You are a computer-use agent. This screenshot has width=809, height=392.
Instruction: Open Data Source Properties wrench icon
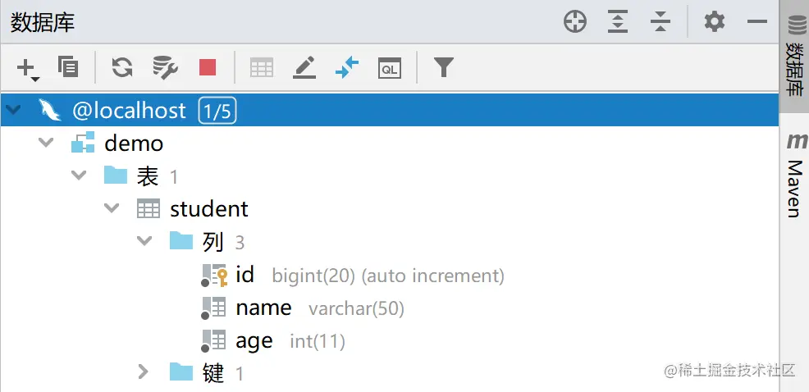(165, 67)
